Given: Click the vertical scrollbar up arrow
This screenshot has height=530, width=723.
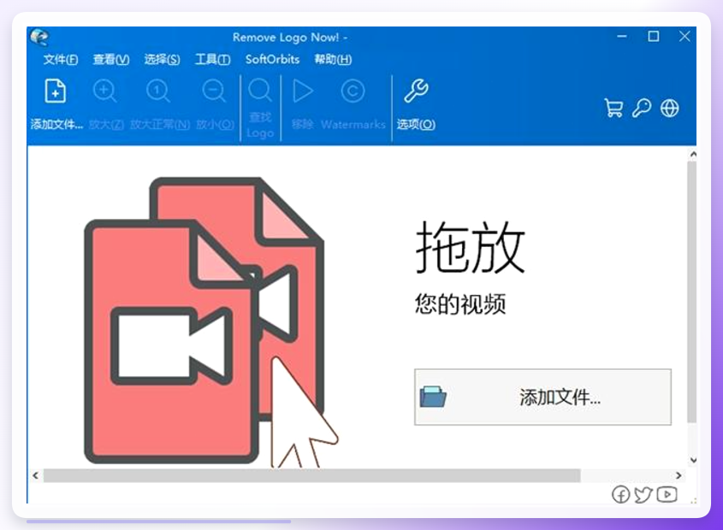Looking at the screenshot, I should [692, 155].
